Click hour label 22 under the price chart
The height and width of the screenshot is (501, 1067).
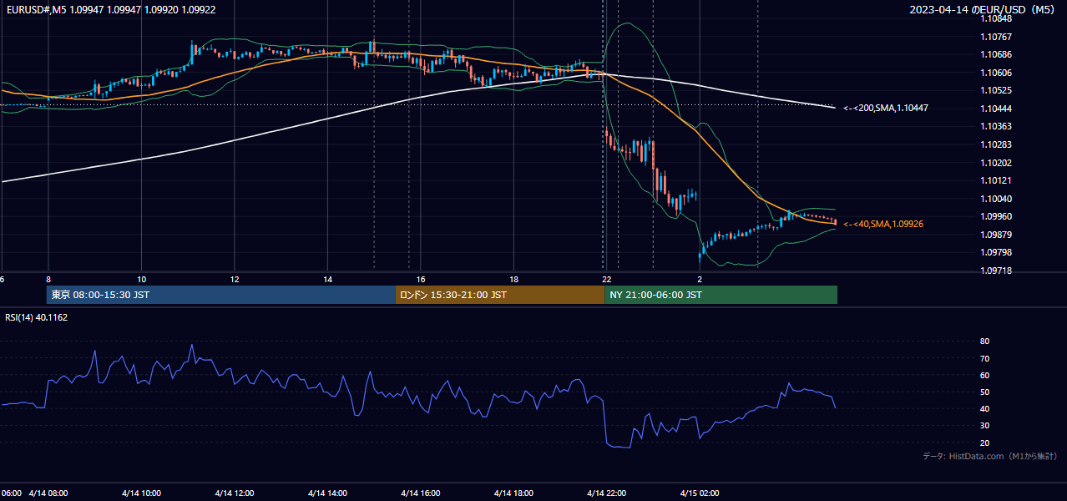607,279
